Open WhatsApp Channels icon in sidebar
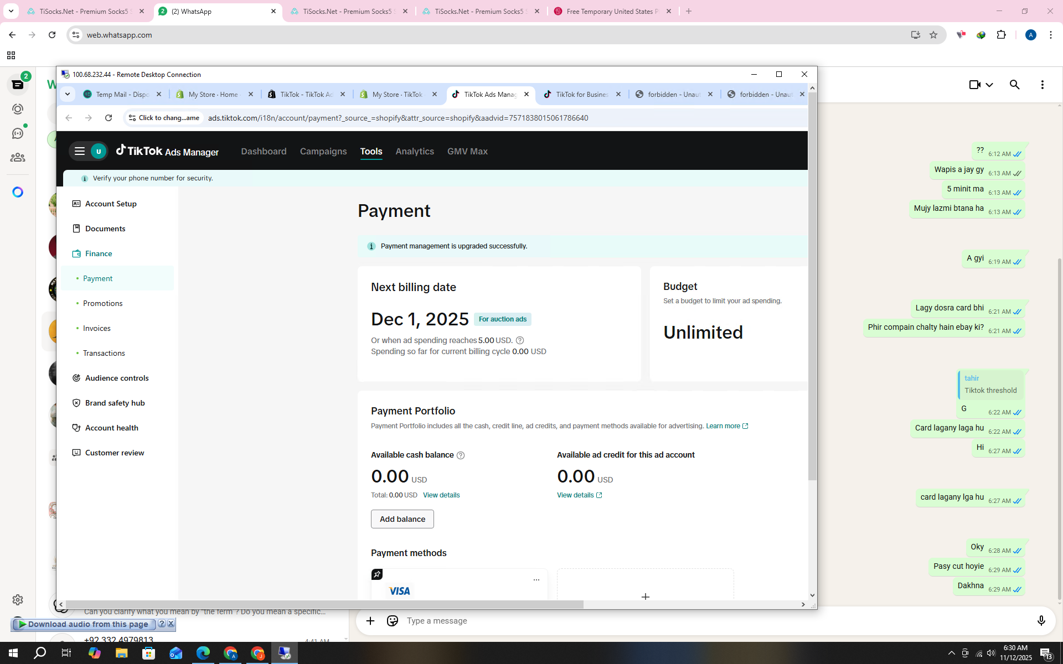 coord(18,133)
